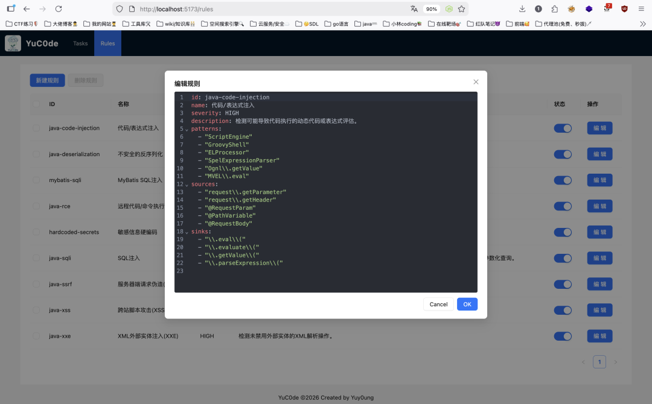Switch to the Tasks tab
Screen dimensions: 652x404
(80, 43)
